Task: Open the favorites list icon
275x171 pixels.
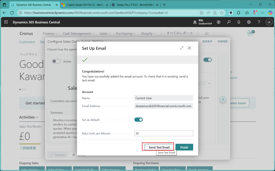Action: click(247, 13)
